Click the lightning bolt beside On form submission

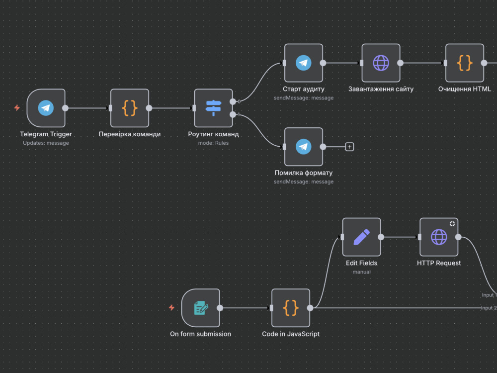pos(171,307)
